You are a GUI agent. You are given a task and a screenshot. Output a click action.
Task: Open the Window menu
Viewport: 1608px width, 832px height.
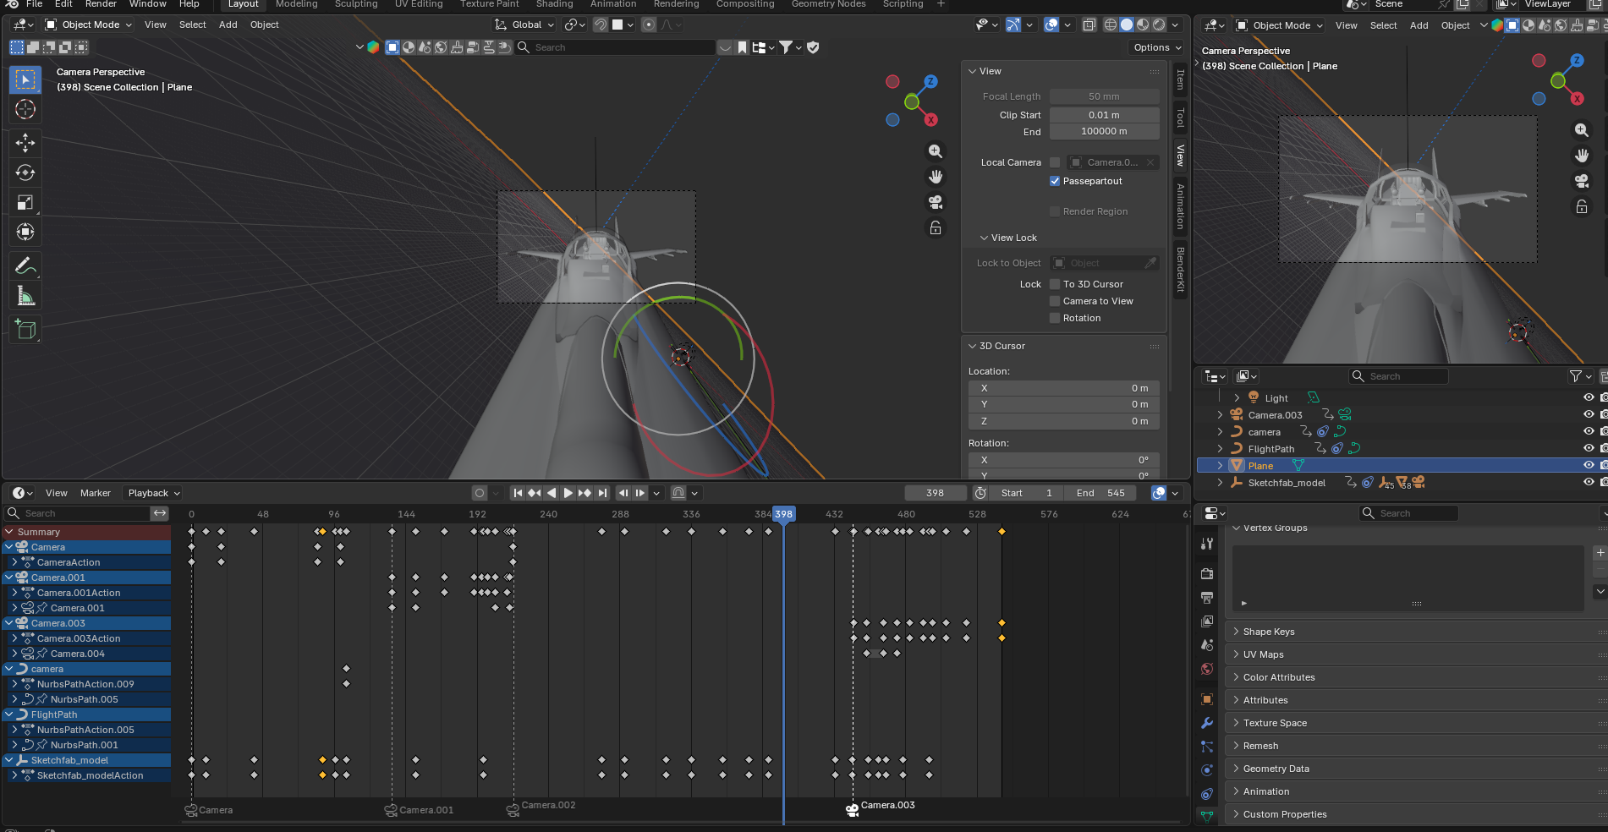148,4
